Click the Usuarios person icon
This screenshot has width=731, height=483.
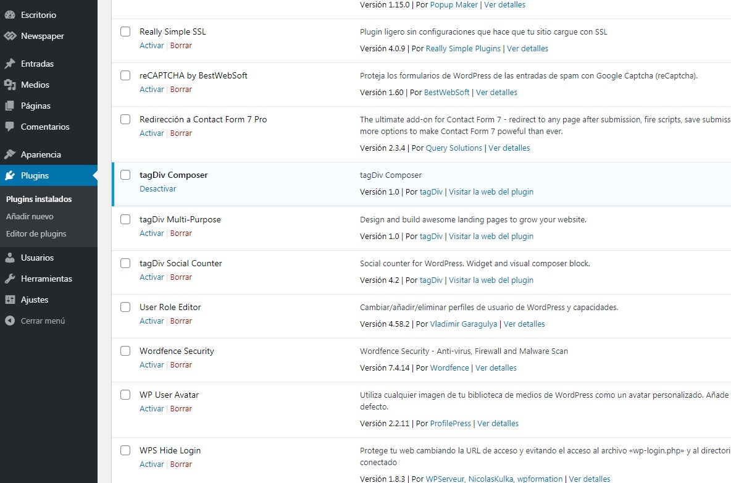click(10, 258)
